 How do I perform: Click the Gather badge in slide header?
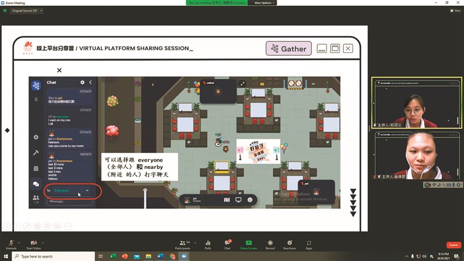(288, 49)
